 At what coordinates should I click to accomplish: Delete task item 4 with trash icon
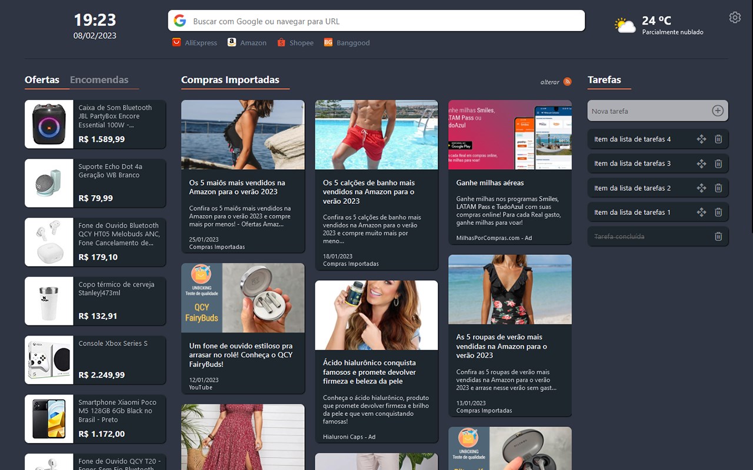click(718, 139)
